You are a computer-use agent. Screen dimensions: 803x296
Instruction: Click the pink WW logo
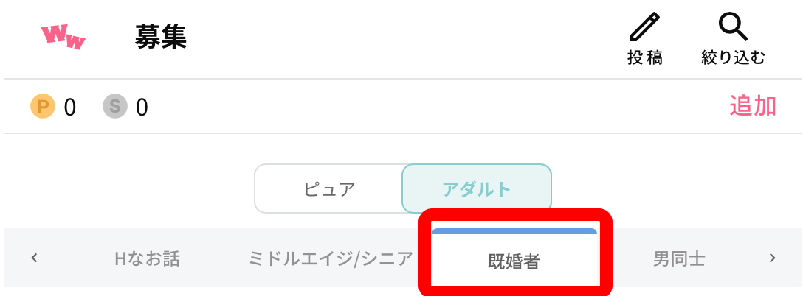pyautogui.click(x=63, y=37)
